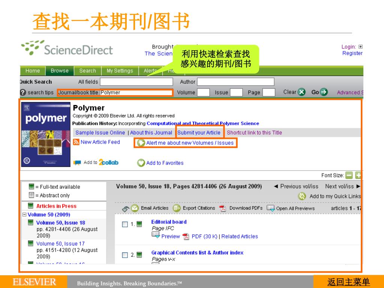Screen dimensions: 384x288
Task: Click the Clear X icon
Action: click(301, 92)
